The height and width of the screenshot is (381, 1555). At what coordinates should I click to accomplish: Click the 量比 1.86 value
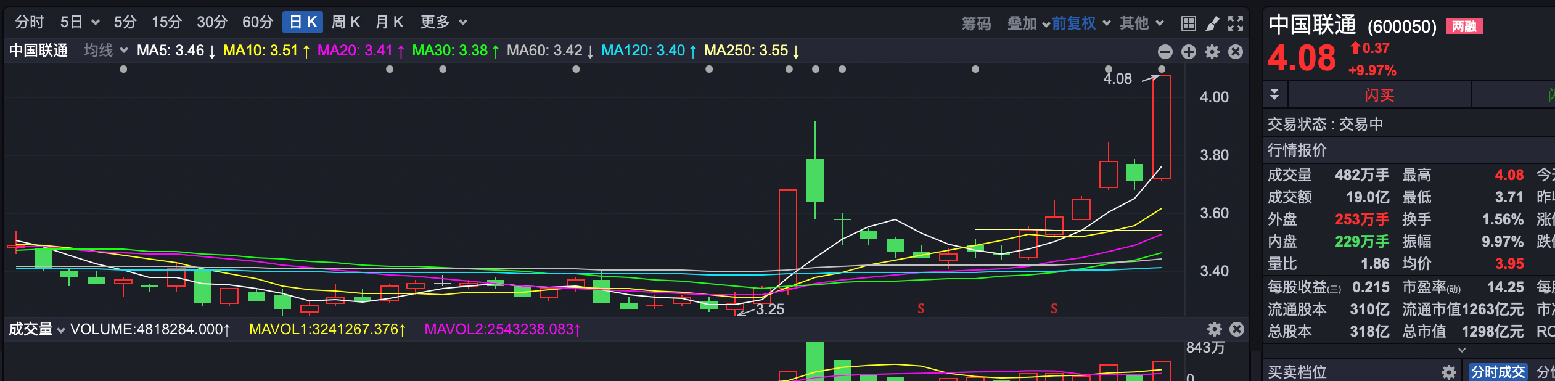click(x=1375, y=264)
